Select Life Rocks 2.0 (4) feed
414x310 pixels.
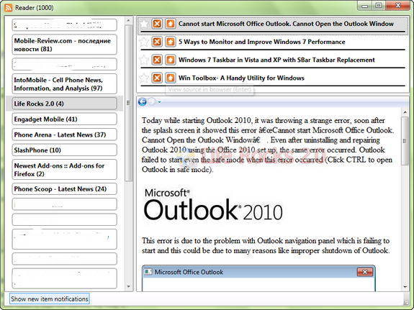64,104
